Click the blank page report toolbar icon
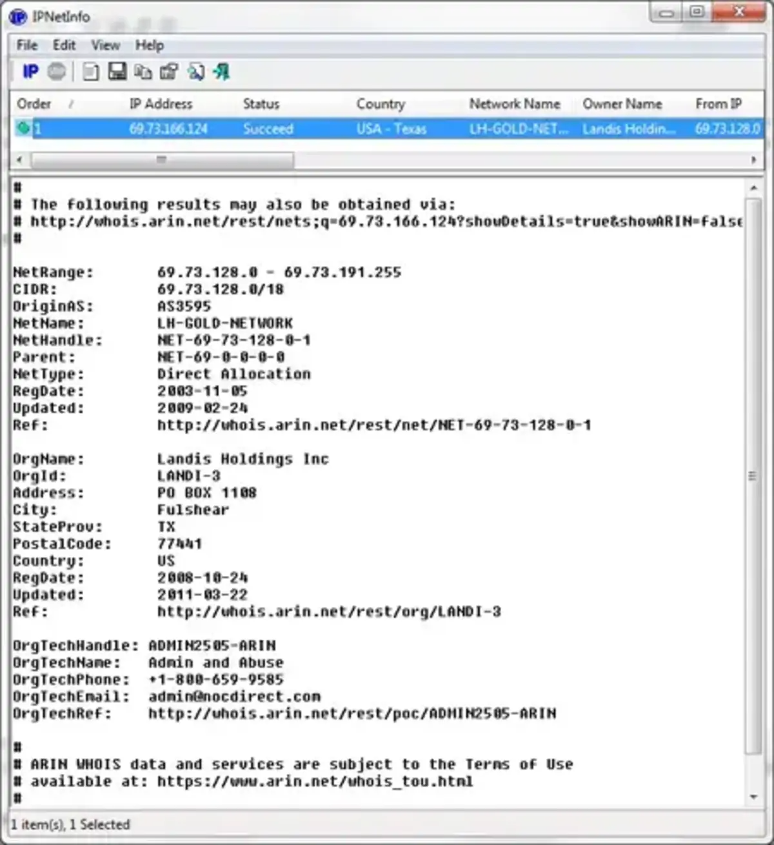The height and width of the screenshot is (845, 774). 91,72
